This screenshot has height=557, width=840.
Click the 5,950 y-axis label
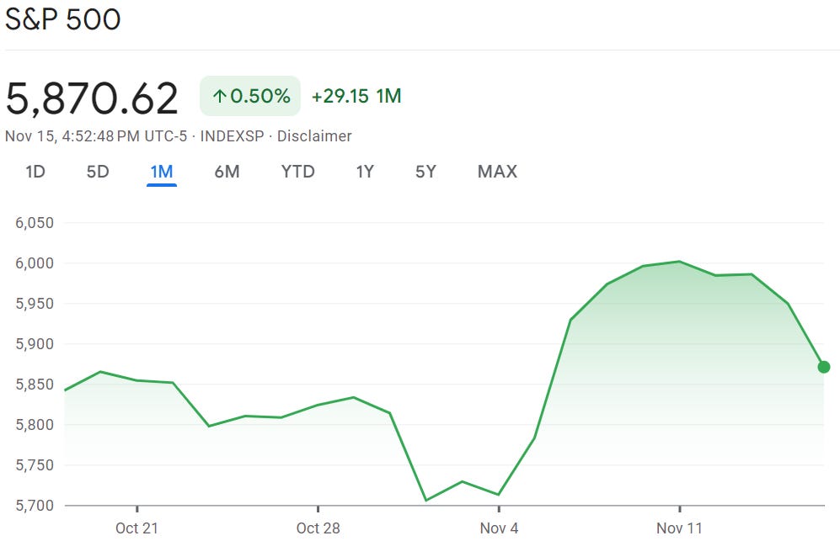point(35,304)
